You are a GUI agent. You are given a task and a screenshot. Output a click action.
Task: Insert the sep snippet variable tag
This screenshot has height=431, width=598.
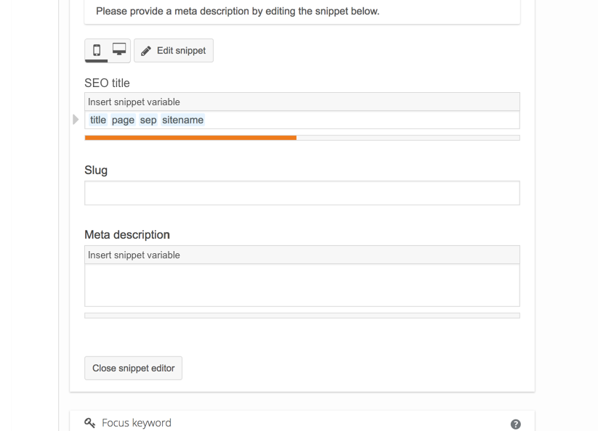click(148, 119)
